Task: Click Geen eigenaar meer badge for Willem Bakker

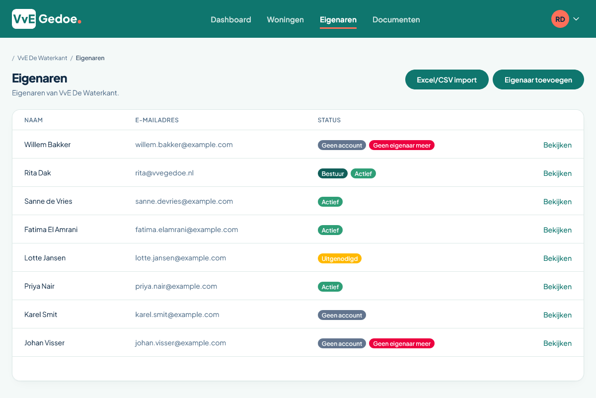Action: tap(402, 145)
